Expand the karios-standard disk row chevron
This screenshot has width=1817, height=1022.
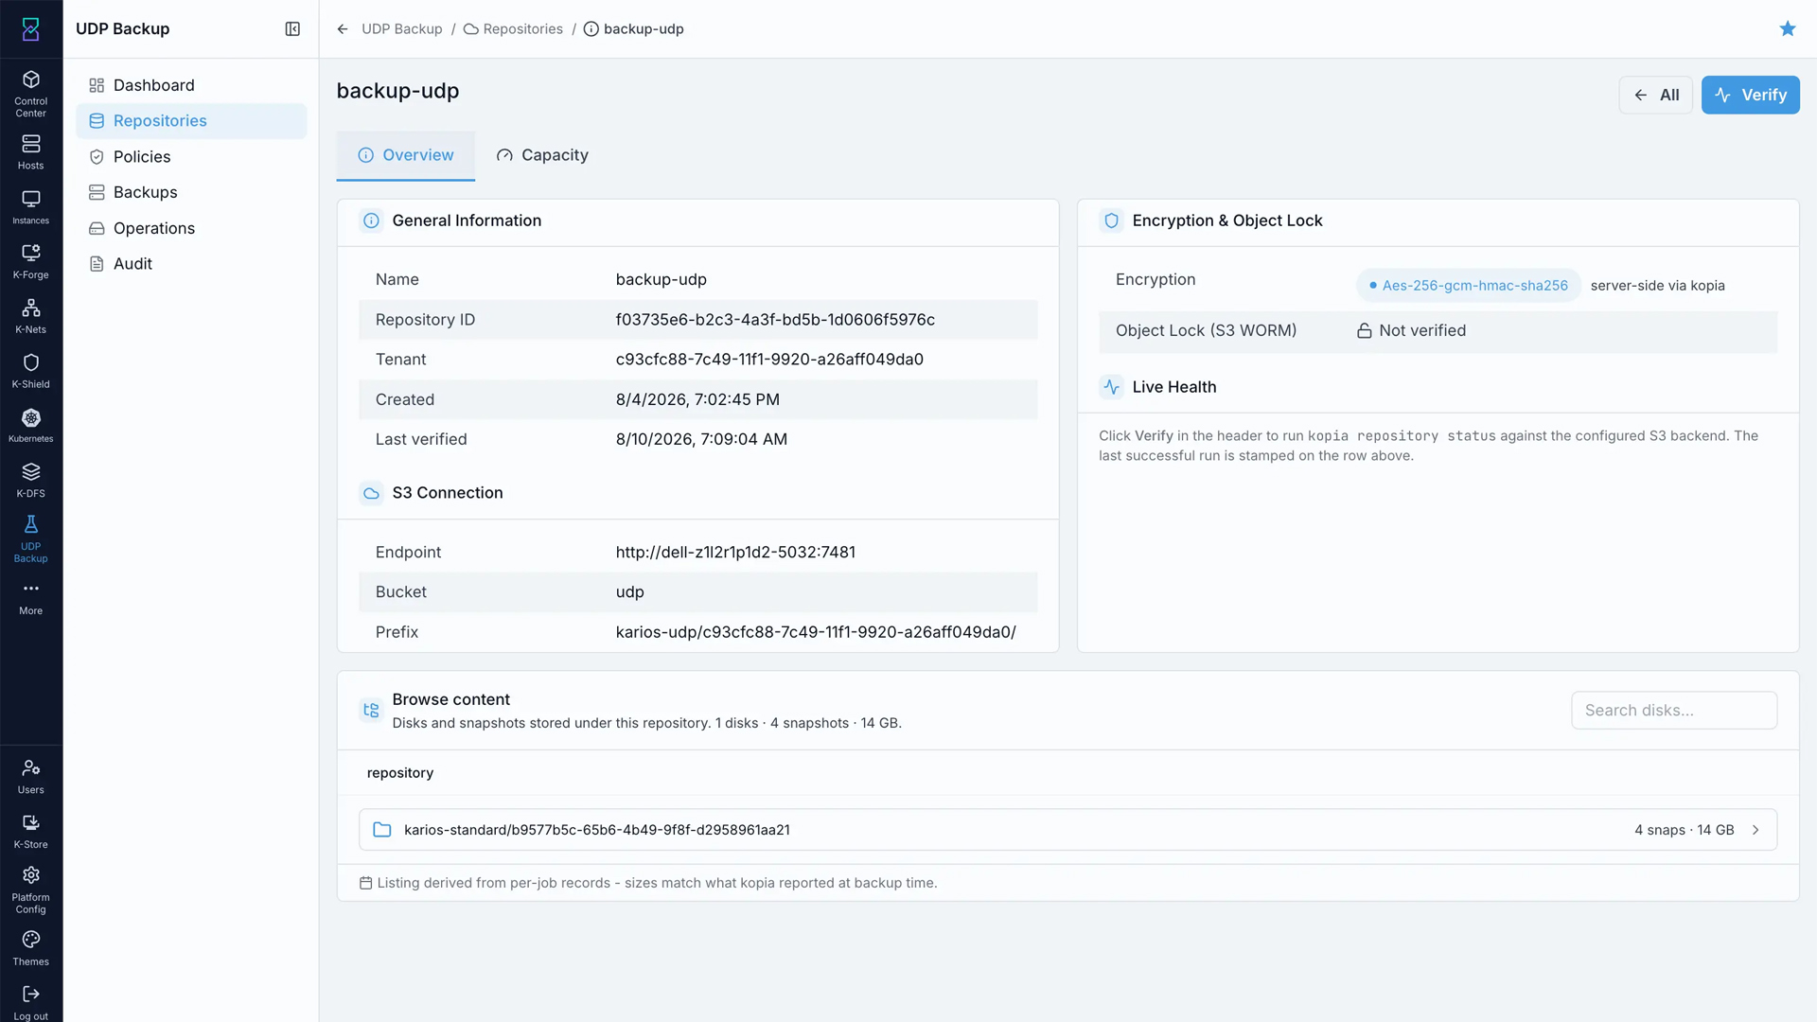[x=1755, y=830]
